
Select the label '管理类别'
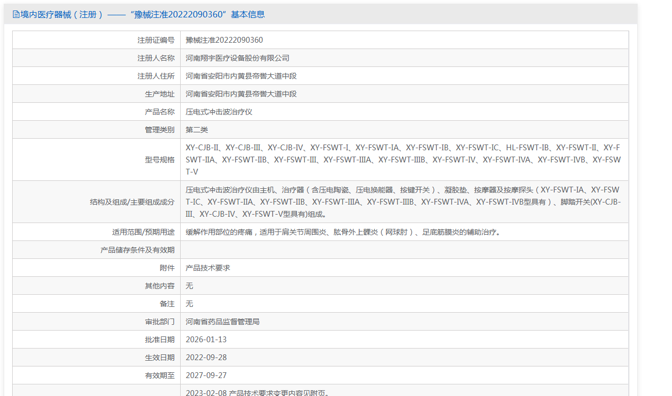160,130
